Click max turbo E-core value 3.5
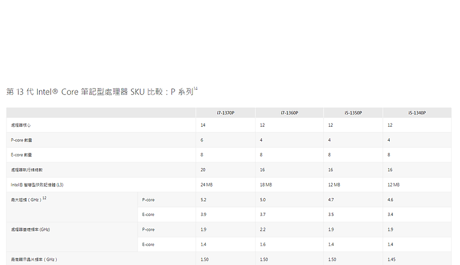Image resolution: width=460 pixels, height=265 pixels. (x=331, y=215)
